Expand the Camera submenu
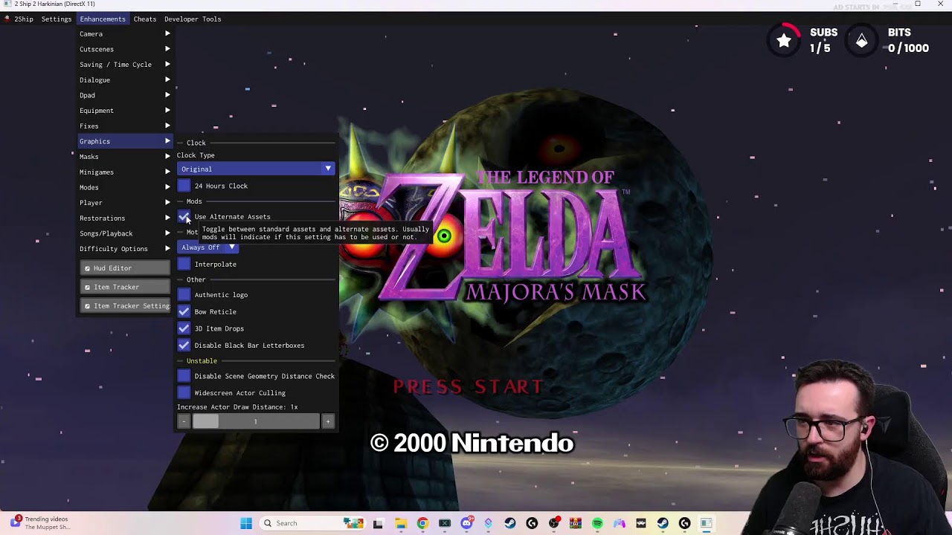This screenshot has height=535, width=952. point(125,34)
